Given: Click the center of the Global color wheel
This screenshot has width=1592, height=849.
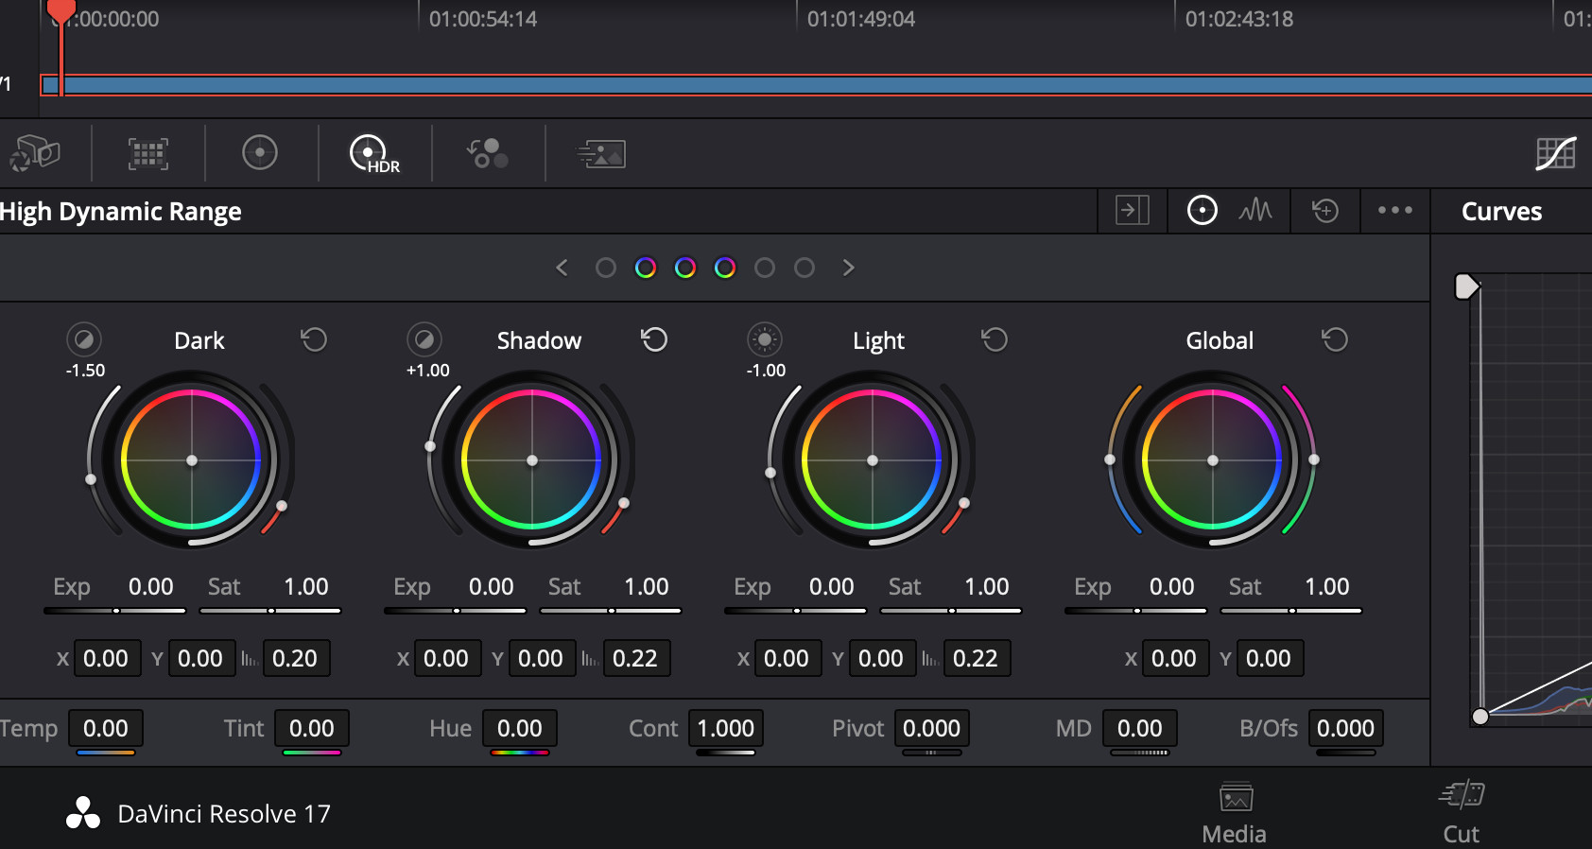Looking at the screenshot, I should pyautogui.click(x=1213, y=460).
